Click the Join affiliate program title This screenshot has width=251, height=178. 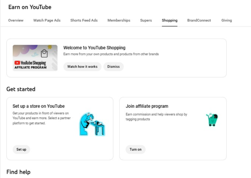click(147, 106)
